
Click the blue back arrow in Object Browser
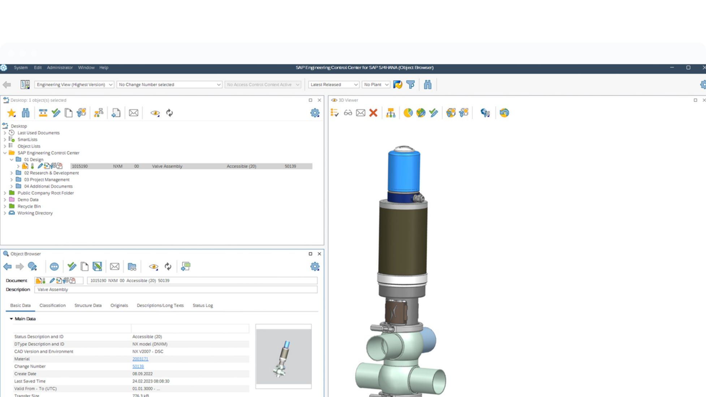pos(7,267)
